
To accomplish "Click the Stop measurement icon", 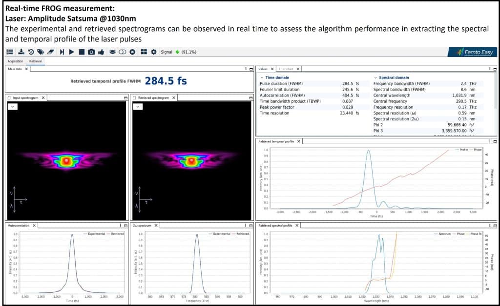I will coord(82,52).
